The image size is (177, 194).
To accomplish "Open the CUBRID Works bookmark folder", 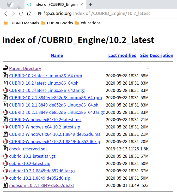I will click(57, 23).
